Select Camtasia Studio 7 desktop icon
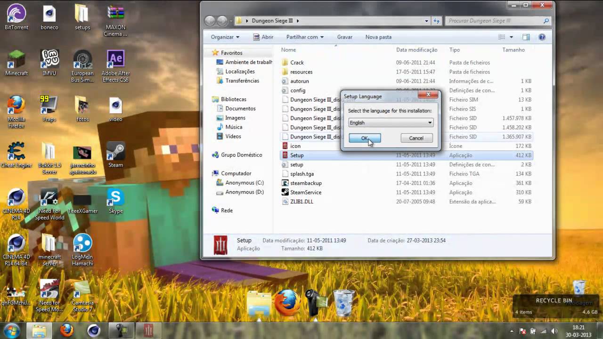Screen dimensions: 603x339 [x=82, y=296]
